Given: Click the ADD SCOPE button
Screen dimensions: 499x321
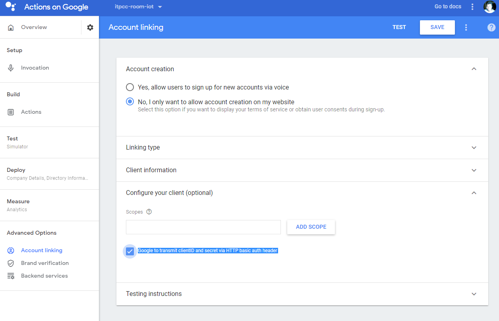Looking at the screenshot, I should pyautogui.click(x=311, y=227).
